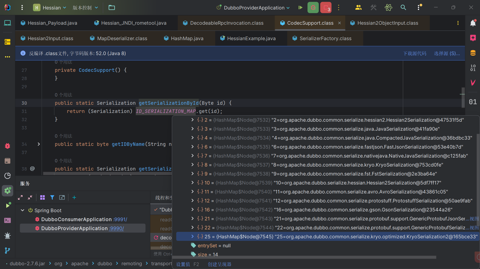Click 视图 view link on entry 21
Image resolution: width=480 pixels, height=269 pixels.
click(x=474, y=219)
